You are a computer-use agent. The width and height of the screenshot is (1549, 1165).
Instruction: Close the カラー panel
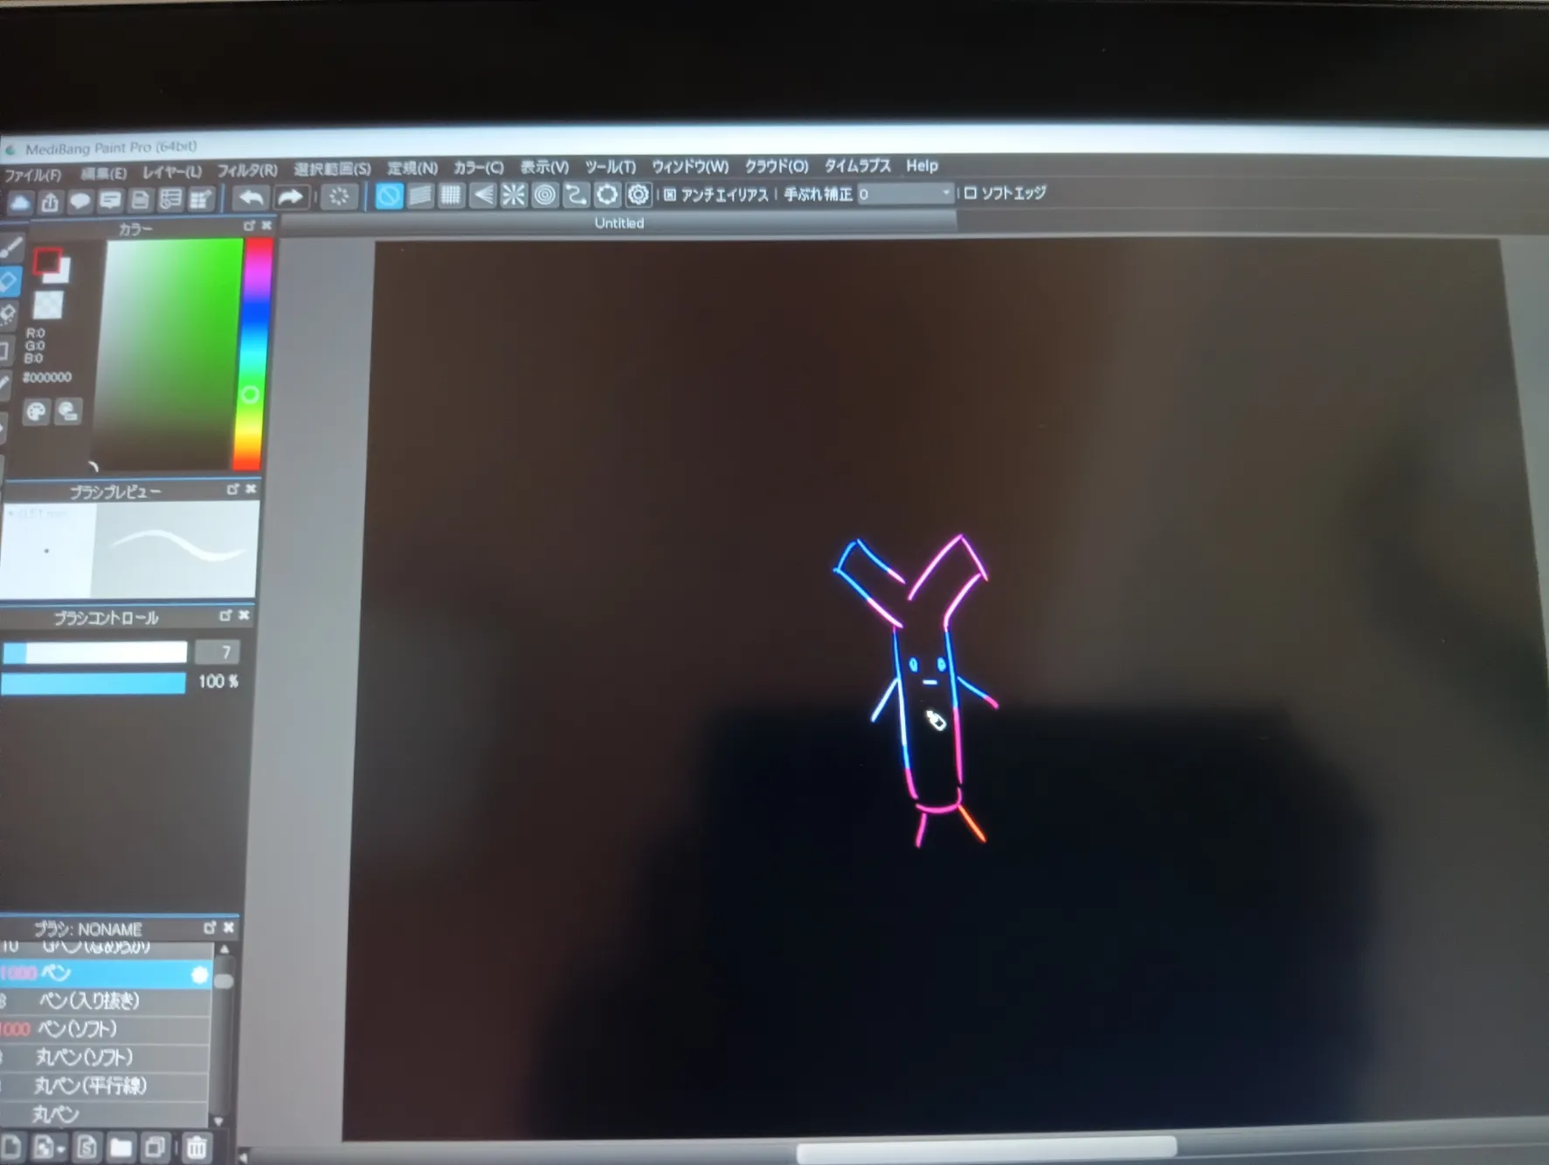[266, 225]
